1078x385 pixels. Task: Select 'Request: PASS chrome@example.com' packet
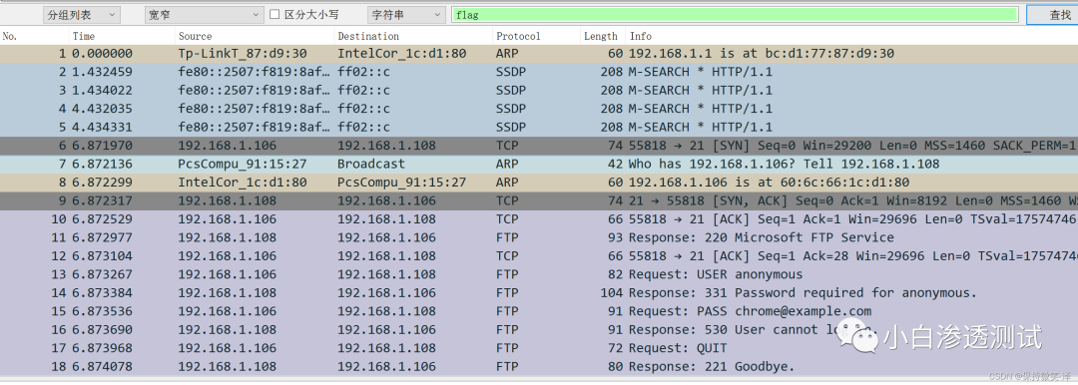pyautogui.click(x=539, y=311)
